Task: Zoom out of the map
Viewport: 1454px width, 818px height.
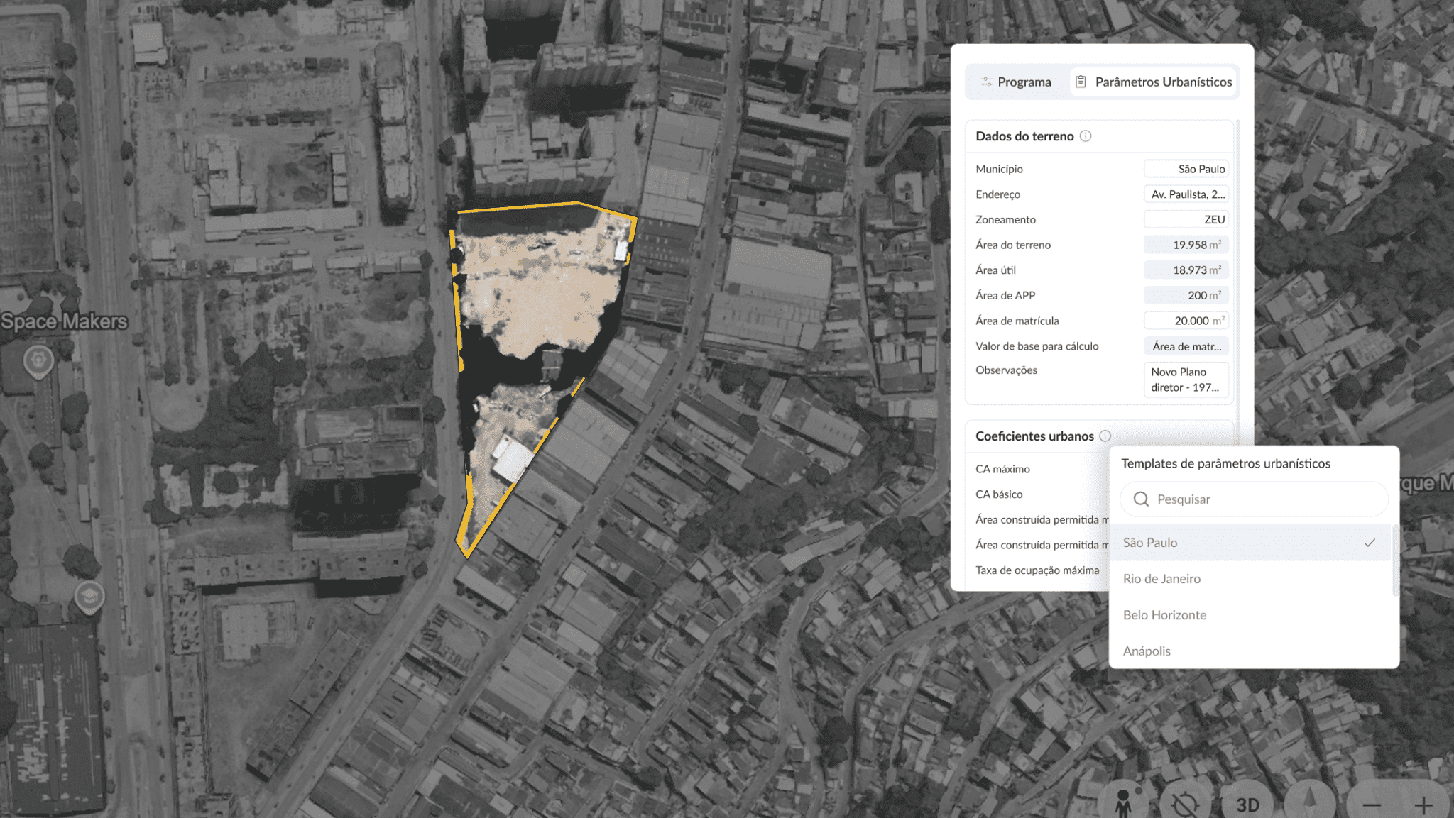Action: coord(1372,805)
